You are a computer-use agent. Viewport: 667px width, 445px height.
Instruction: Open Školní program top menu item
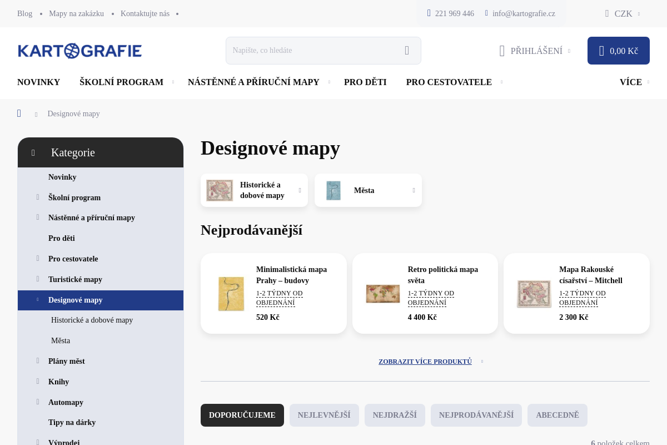coord(121,82)
